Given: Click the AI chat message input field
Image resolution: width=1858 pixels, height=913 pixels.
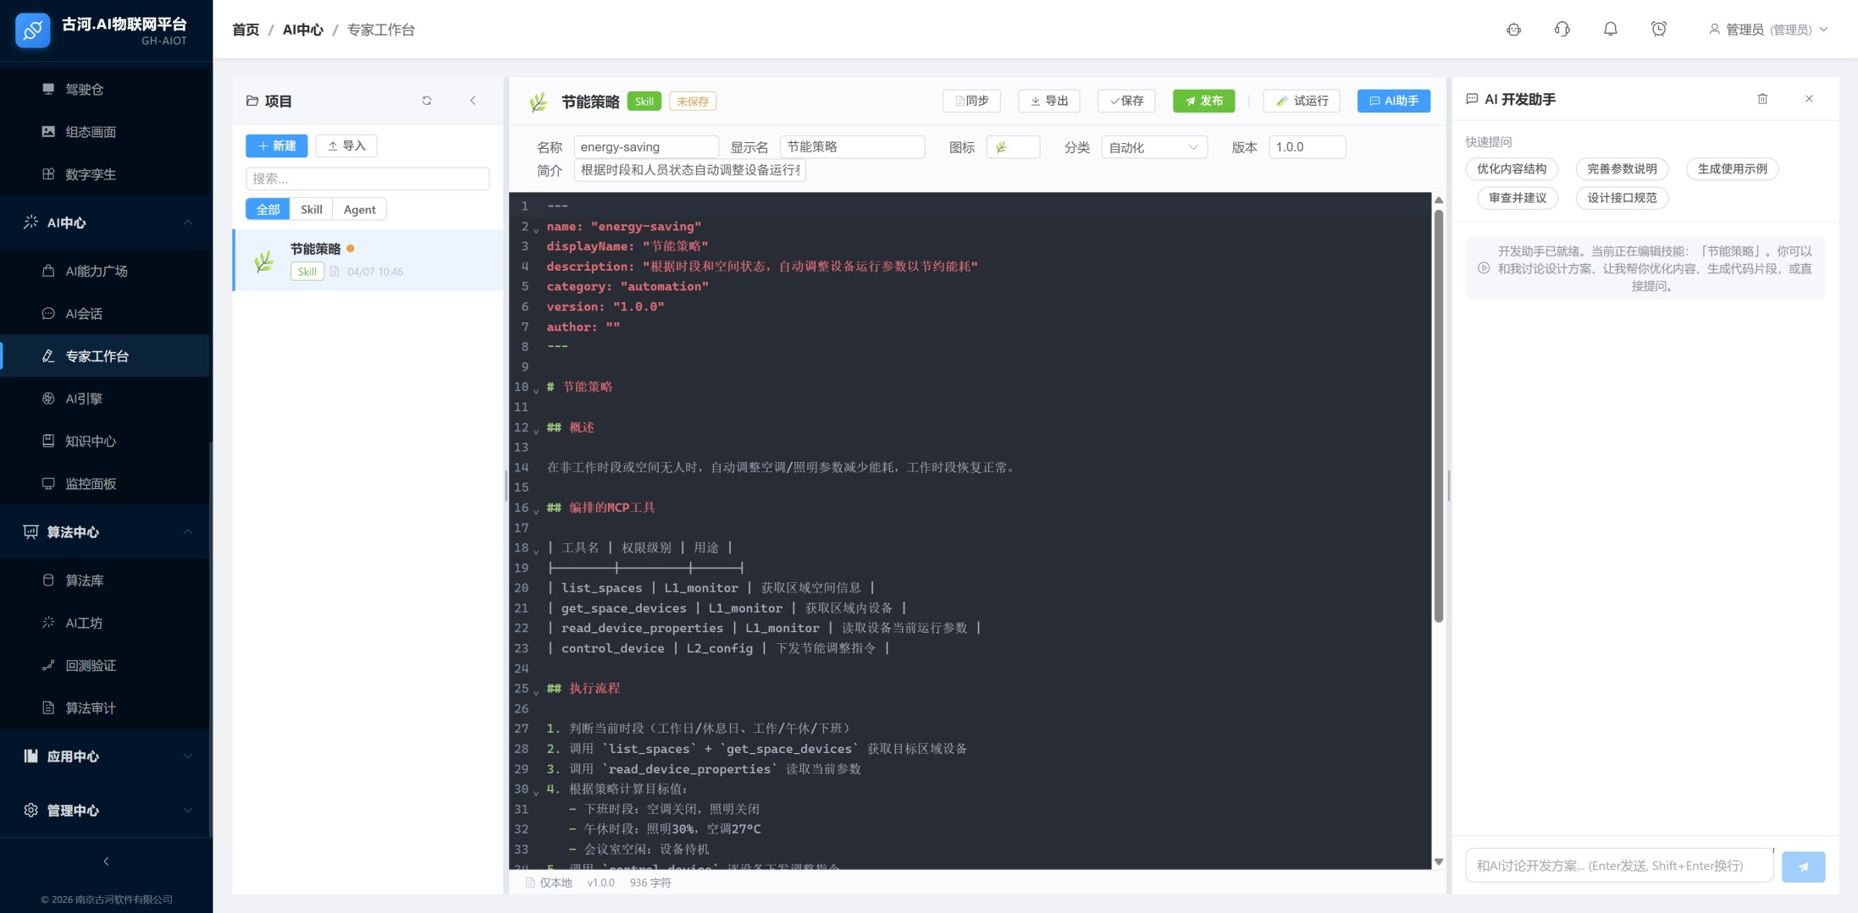Looking at the screenshot, I should pos(1619,865).
